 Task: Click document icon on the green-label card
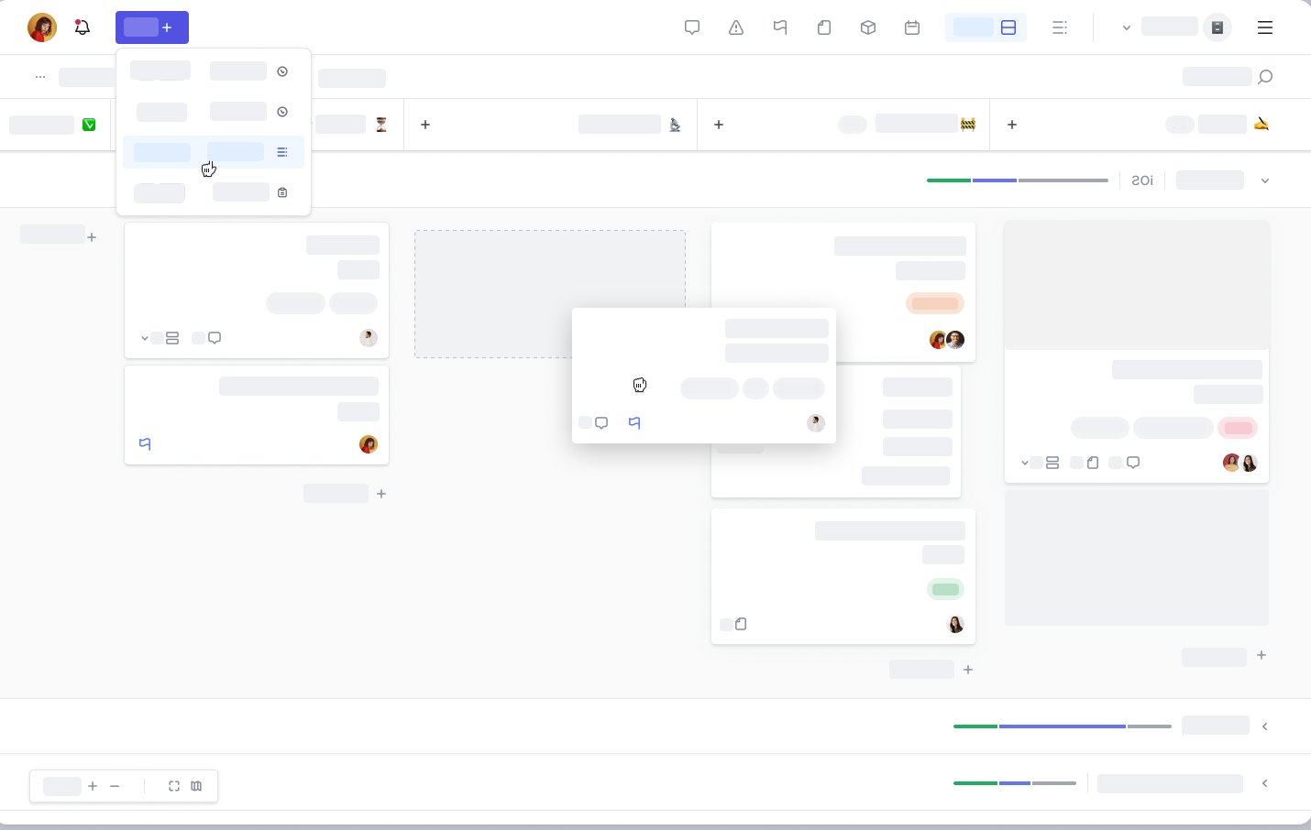click(x=741, y=624)
